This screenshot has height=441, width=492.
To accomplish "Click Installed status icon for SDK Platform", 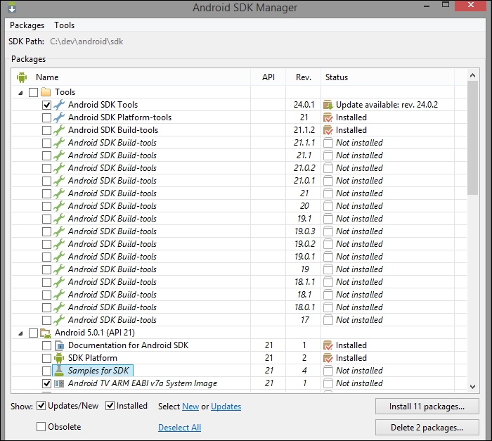I will (328, 358).
